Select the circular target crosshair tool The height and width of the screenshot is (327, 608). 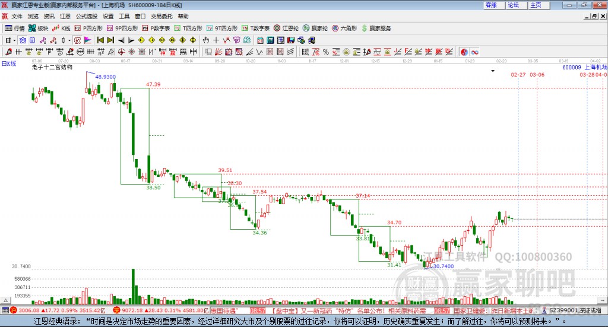[121, 52]
